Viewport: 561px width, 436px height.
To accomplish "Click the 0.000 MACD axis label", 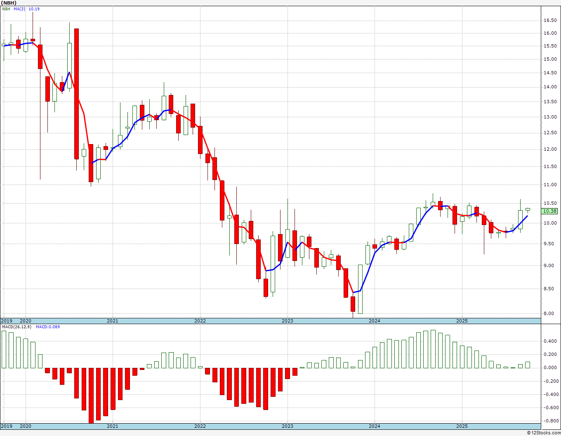I will point(551,367).
